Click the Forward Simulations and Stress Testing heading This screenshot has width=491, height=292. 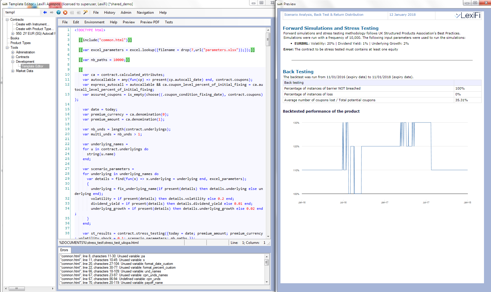[330, 28]
